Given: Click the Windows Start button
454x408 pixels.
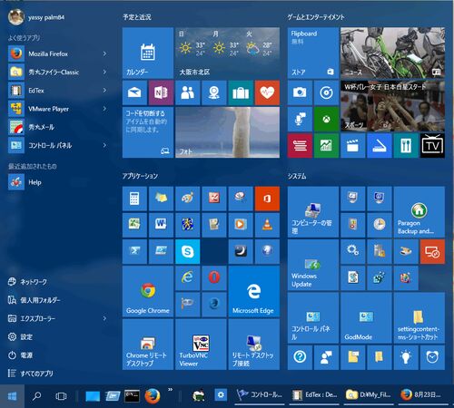Looking at the screenshot, I should tap(12, 396).
